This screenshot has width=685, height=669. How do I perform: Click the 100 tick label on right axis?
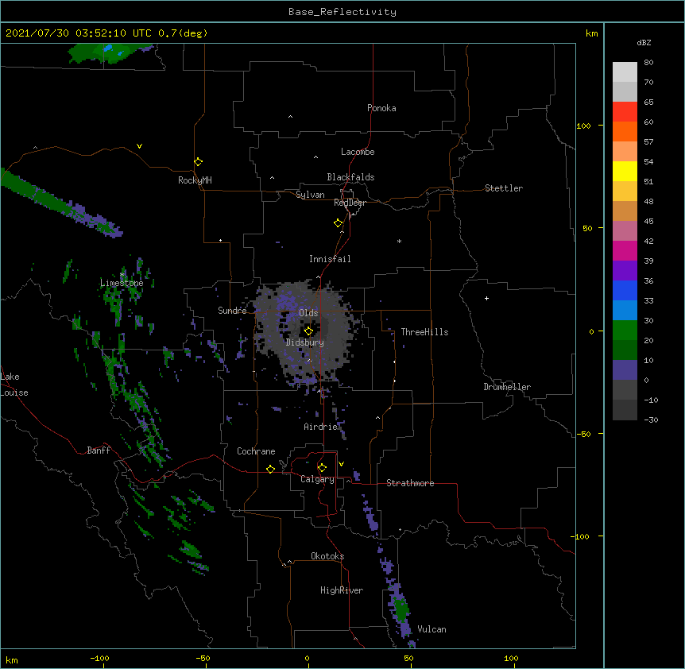(x=583, y=126)
